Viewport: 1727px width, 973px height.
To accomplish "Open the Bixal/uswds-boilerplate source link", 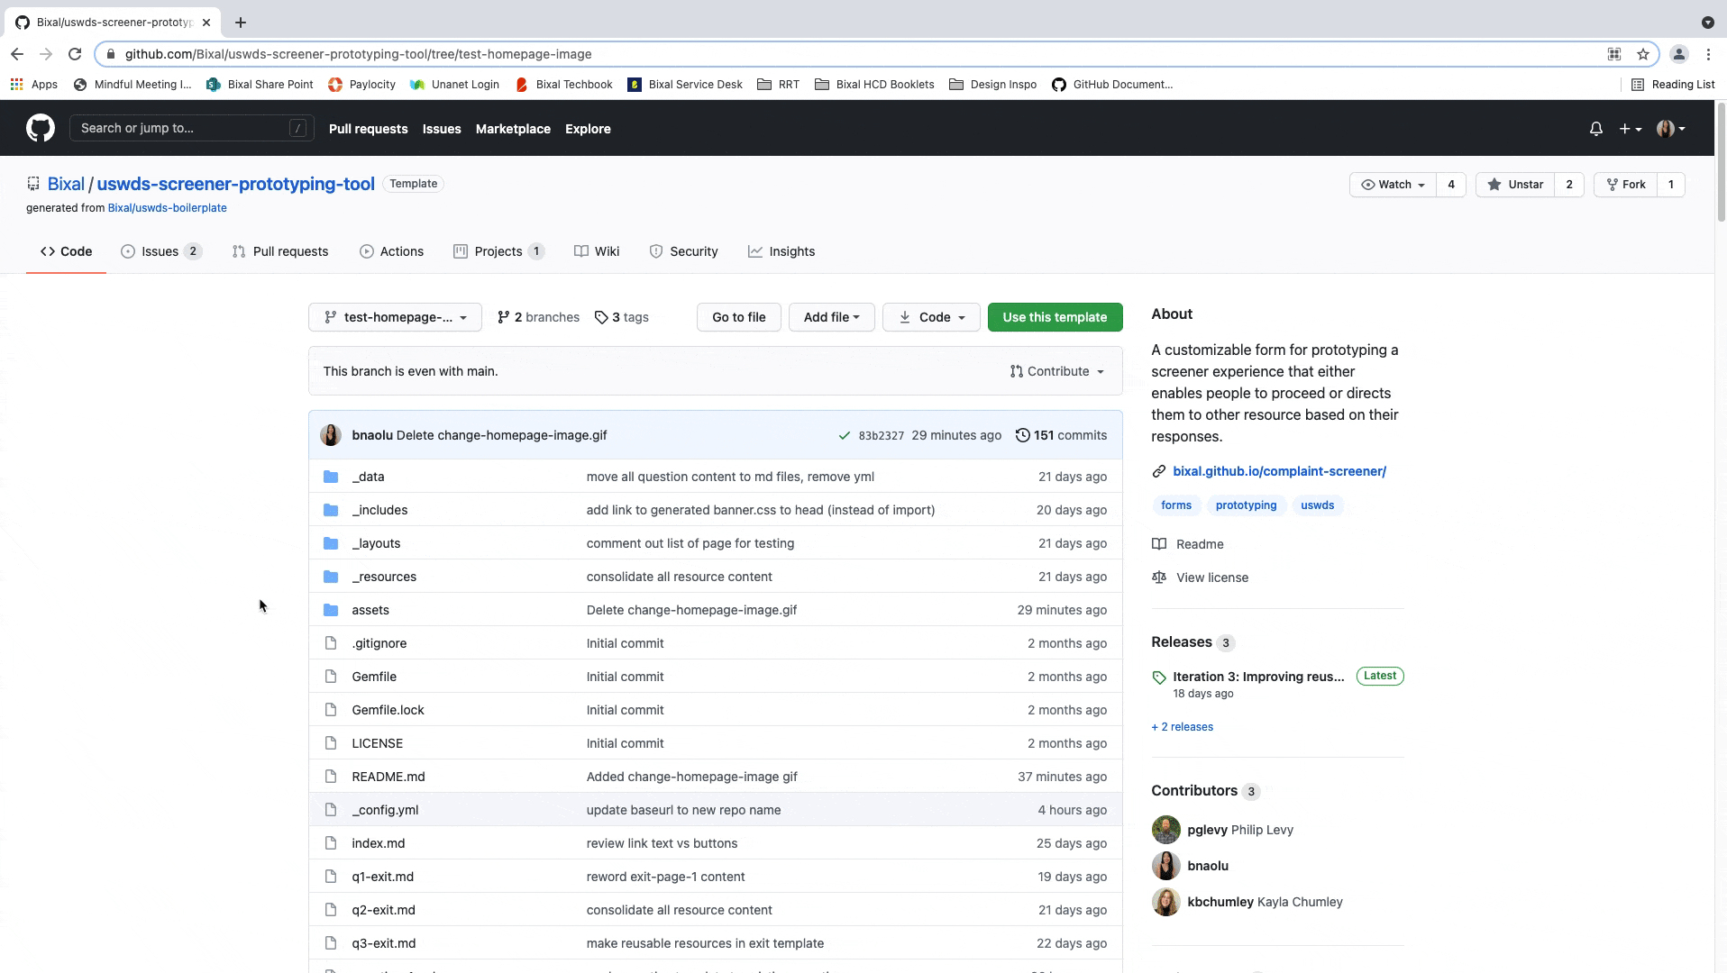I will pos(167,208).
